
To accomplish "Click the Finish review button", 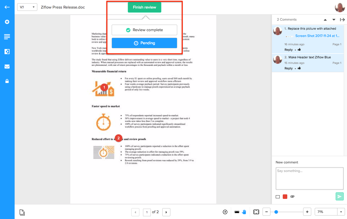I will click(x=144, y=7).
